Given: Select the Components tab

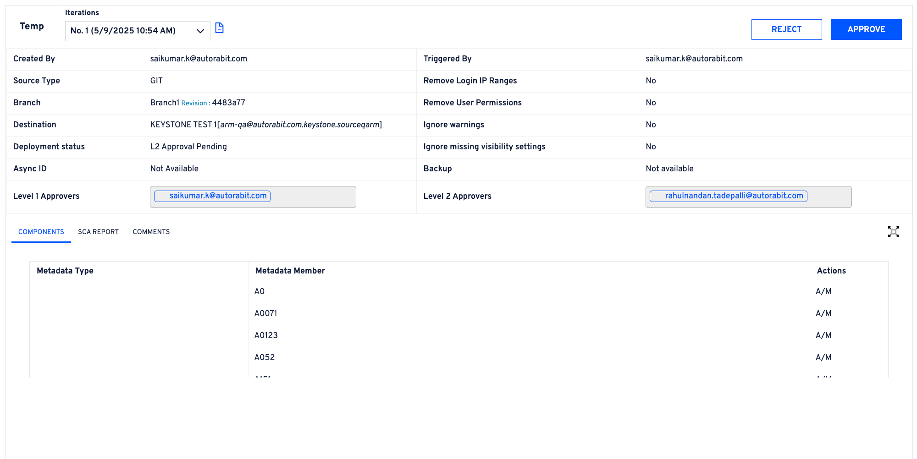Looking at the screenshot, I should (41, 232).
